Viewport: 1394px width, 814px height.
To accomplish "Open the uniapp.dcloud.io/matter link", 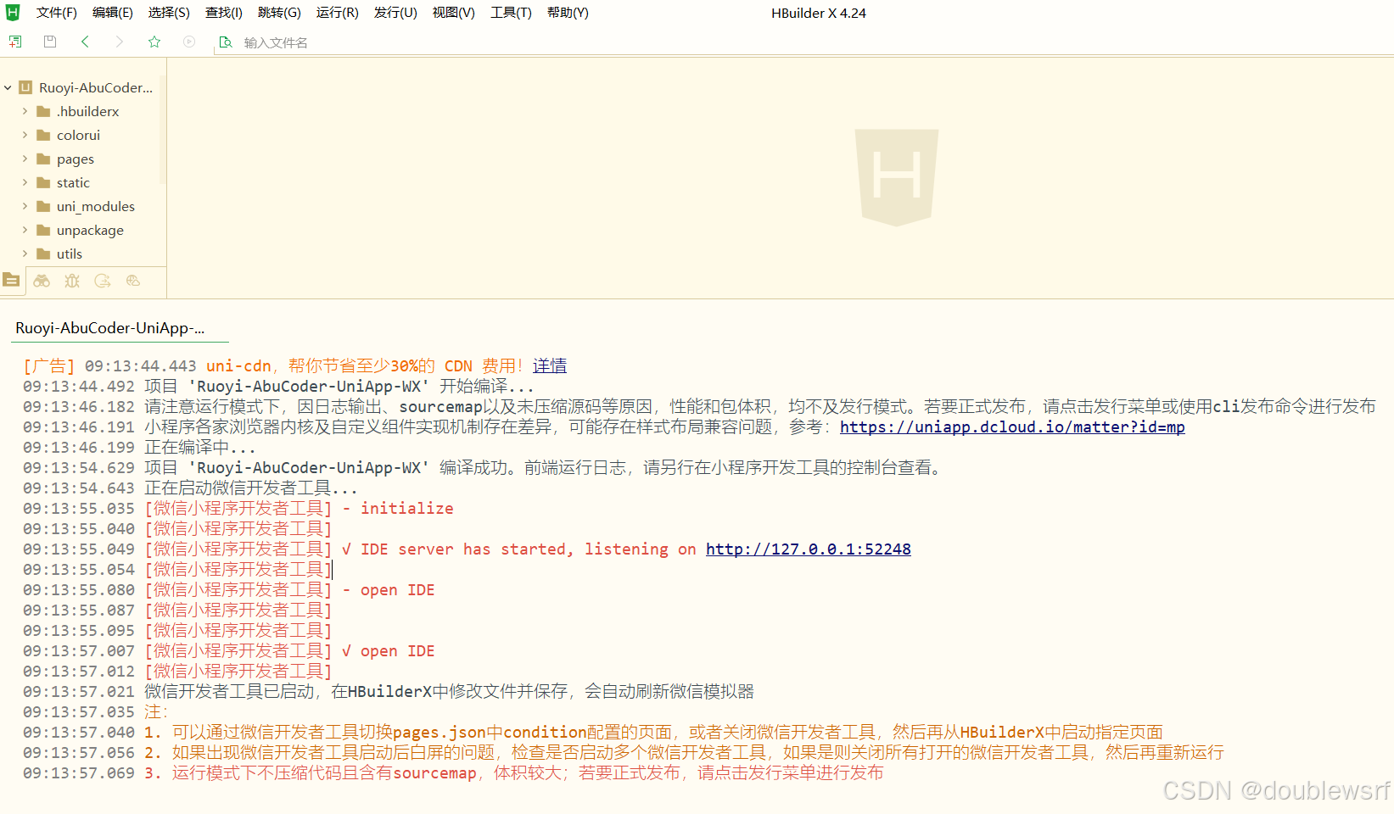I will click(1012, 427).
